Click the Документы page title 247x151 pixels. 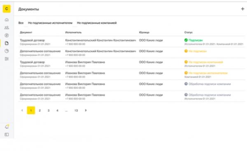coord(28,9)
